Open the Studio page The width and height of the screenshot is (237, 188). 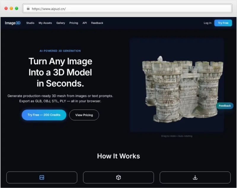pos(30,23)
